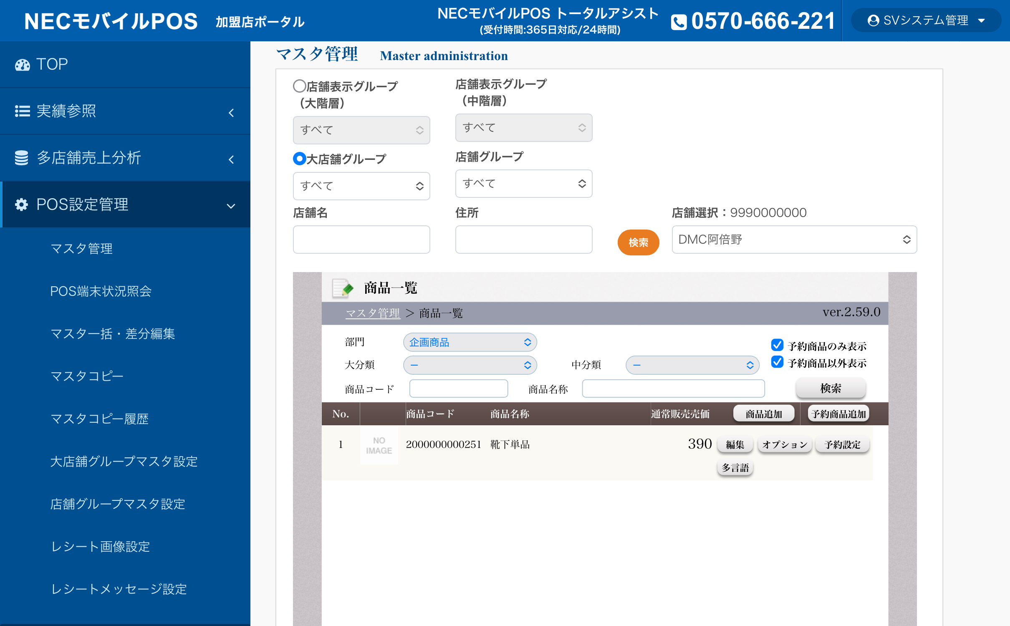Screen dimensions: 1010x626
Task: Click the 実績参照 list icon
Action: point(23,111)
